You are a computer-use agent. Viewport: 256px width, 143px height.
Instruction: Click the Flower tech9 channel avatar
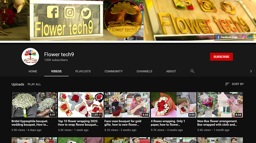pos(30,57)
